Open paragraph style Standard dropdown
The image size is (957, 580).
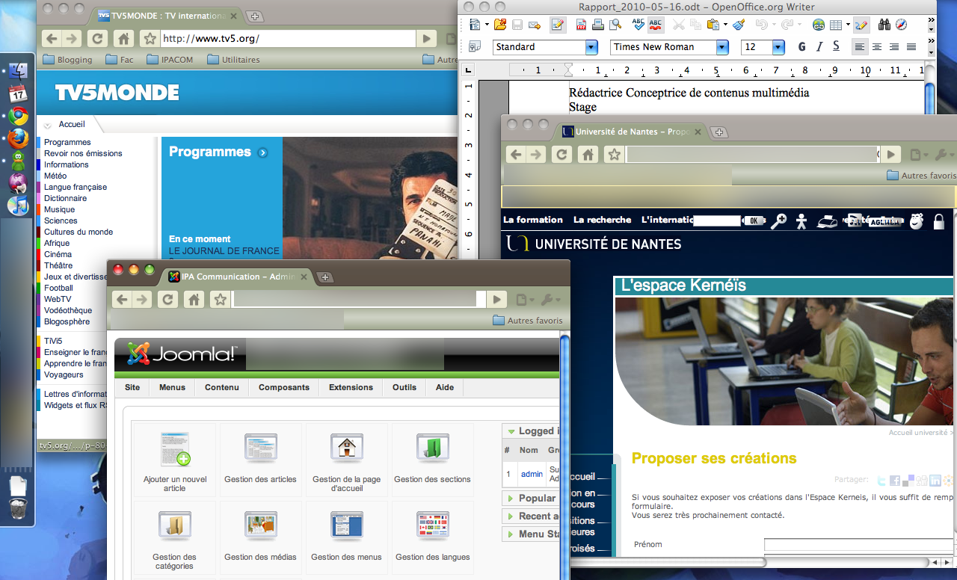(x=591, y=47)
